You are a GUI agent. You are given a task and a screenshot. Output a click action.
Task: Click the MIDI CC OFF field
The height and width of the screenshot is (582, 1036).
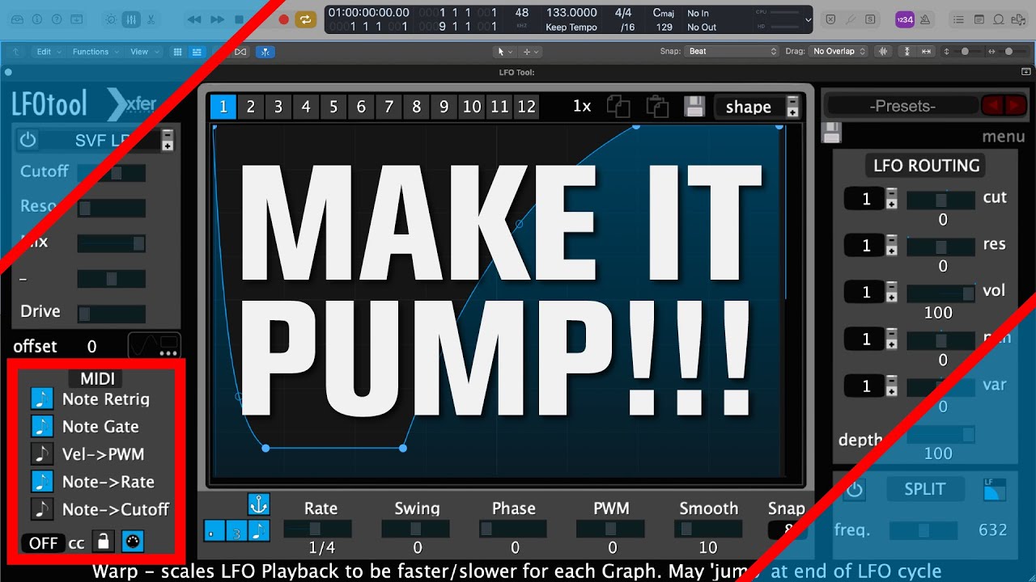tap(43, 542)
